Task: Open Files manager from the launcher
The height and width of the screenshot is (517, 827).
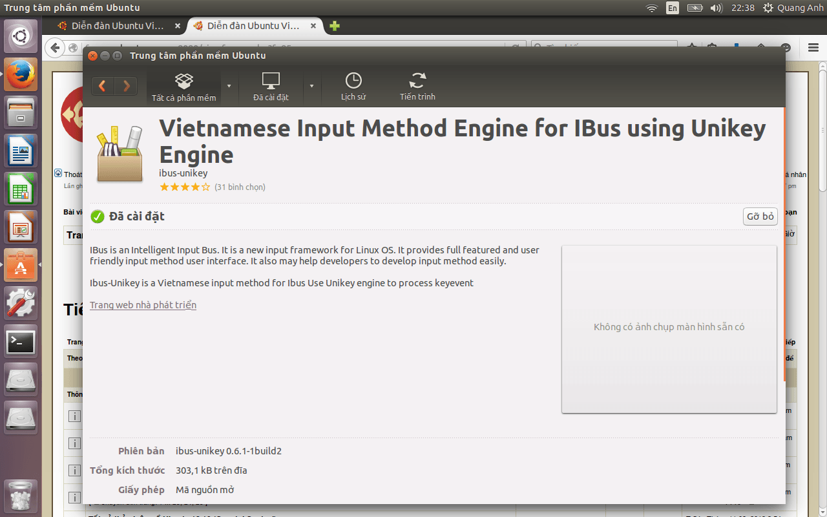Action: (21, 113)
